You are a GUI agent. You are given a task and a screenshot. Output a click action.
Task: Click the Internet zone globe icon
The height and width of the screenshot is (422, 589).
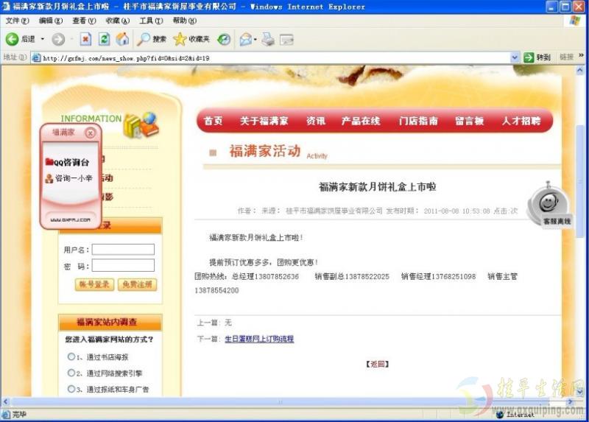pos(500,415)
